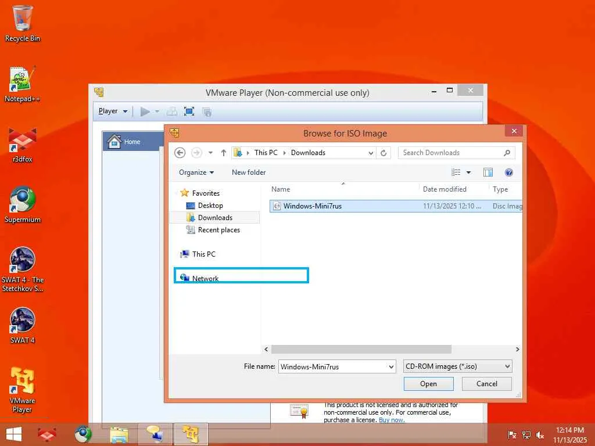Open the volume speaker tray icon
The height and width of the screenshot is (446, 595).
click(x=540, y=435)
